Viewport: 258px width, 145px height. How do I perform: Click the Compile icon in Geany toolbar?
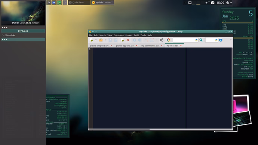[x=147, y=40]
